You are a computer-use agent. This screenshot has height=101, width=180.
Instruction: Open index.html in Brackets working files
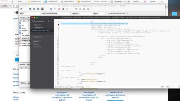click(37, 25)
